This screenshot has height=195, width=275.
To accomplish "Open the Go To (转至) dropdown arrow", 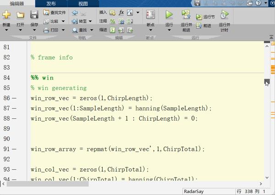I will tap(90, 21).
